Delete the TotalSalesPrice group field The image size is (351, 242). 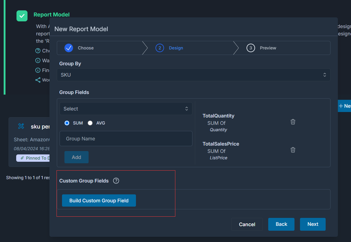(293, 150)
